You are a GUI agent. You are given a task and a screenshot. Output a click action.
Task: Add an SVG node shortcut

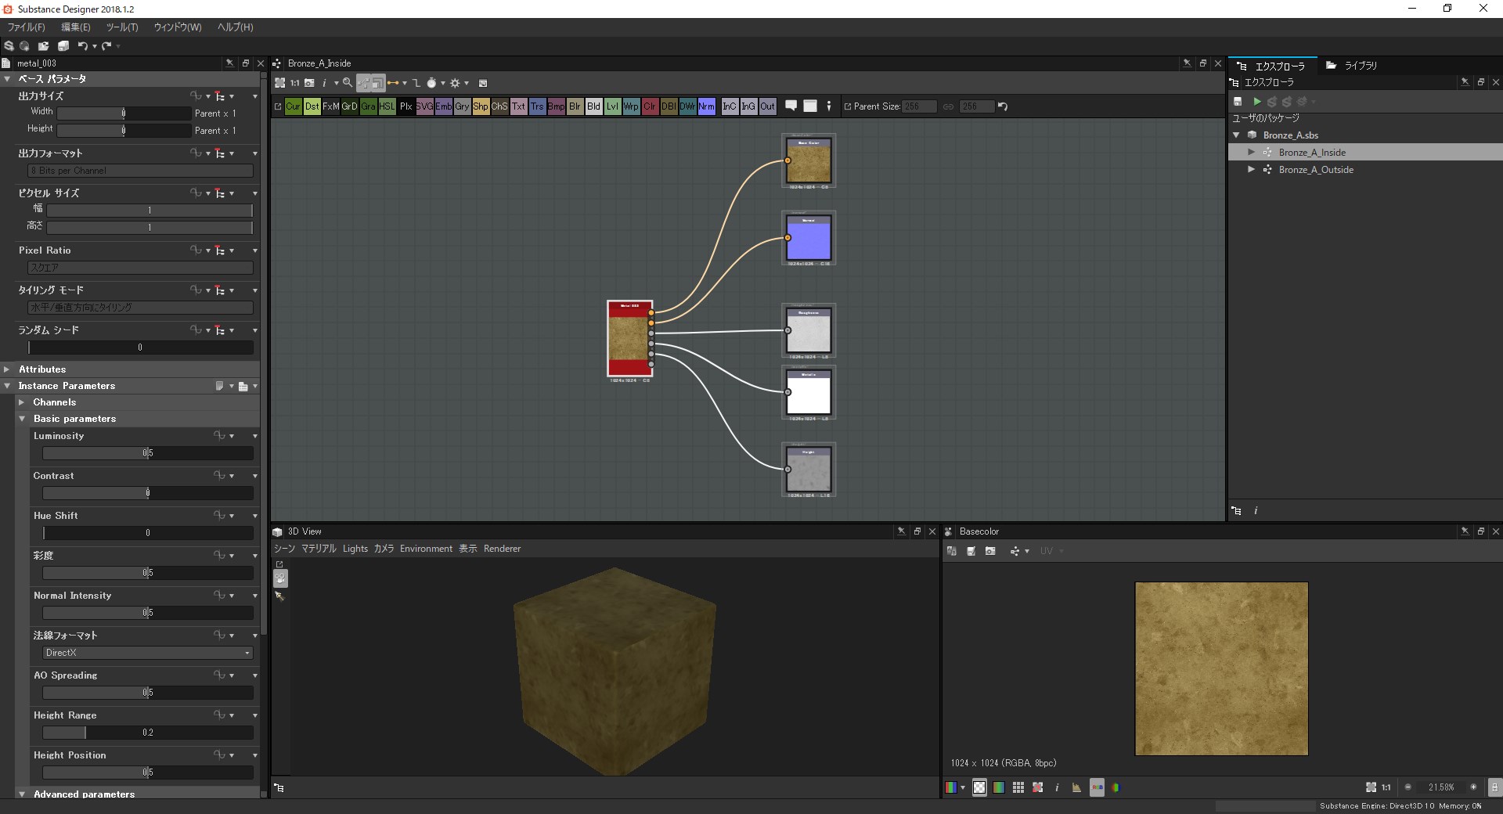pos(424,106)
